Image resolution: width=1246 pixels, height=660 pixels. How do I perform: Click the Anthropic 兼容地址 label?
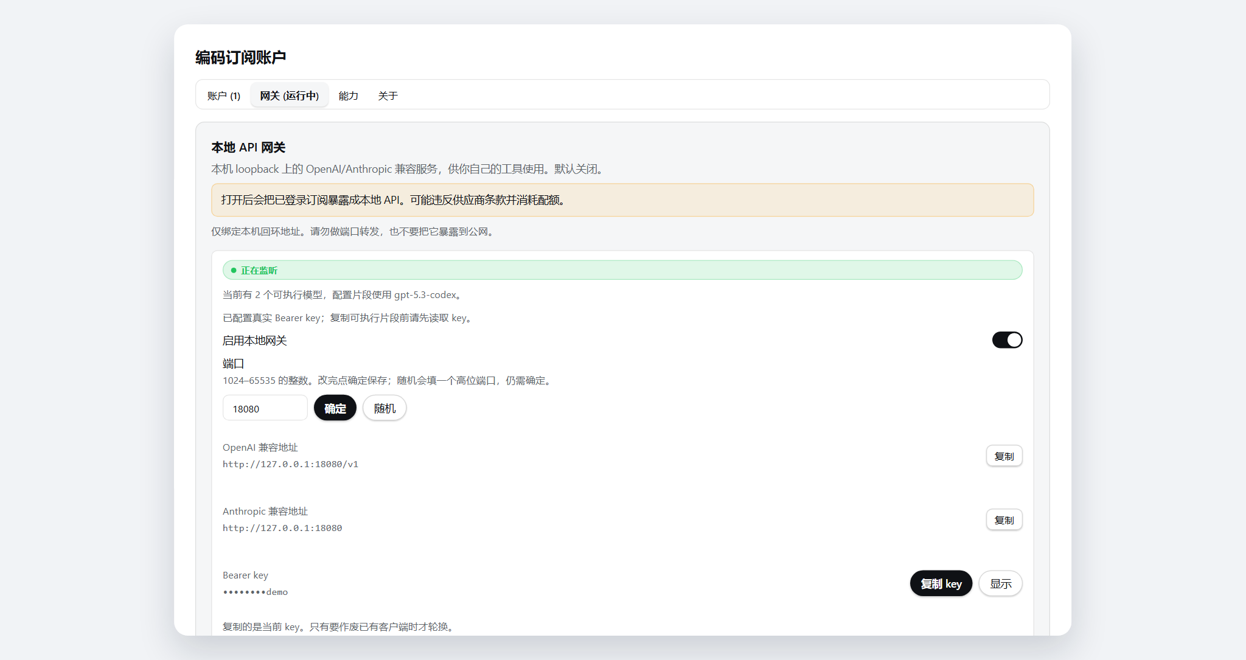tap(265, 512)
